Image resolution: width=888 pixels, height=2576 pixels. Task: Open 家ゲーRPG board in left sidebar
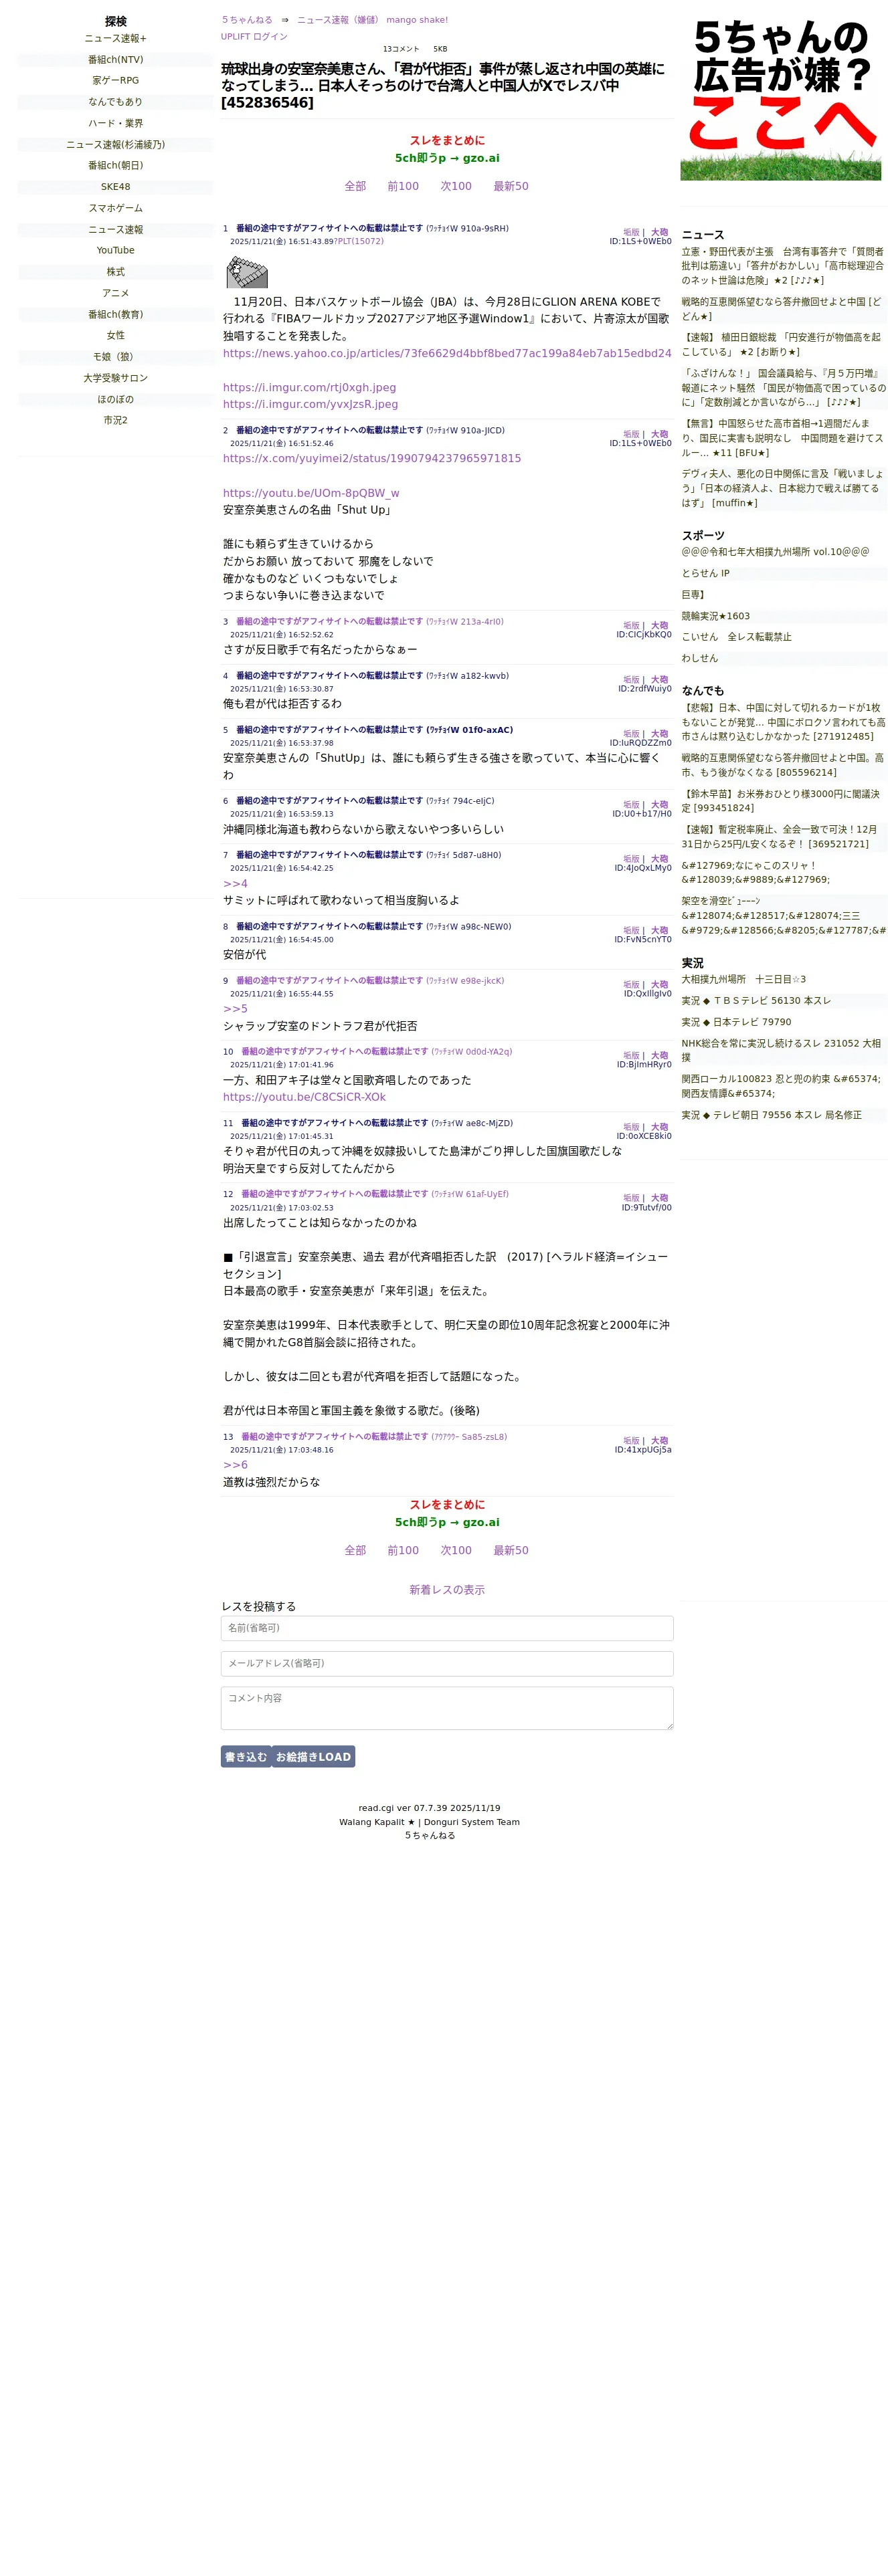(116, 81)
